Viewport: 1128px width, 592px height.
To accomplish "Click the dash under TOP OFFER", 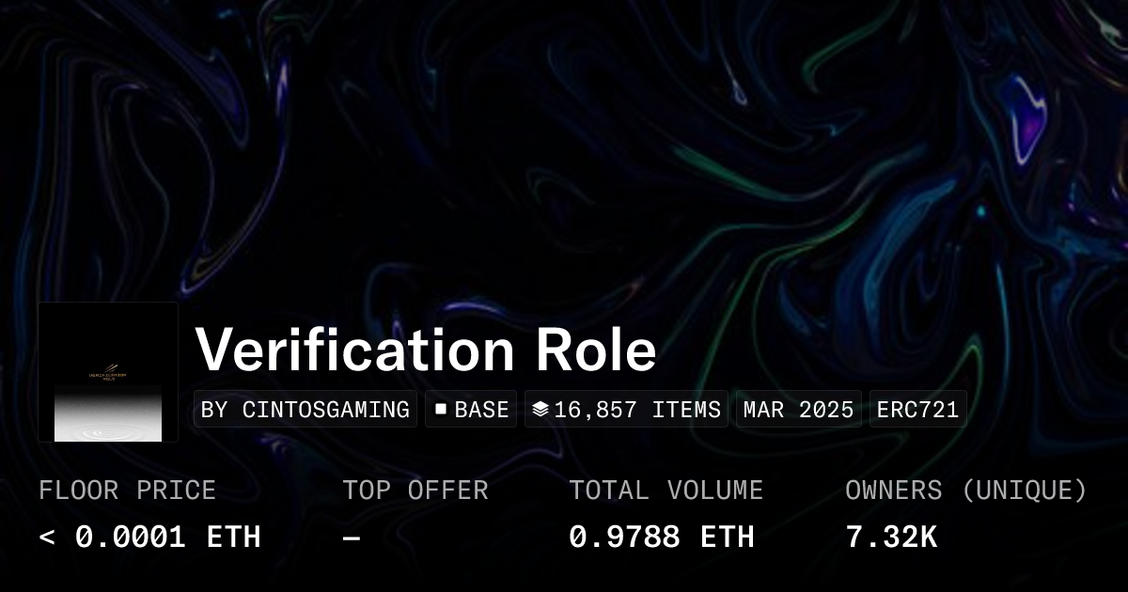I will 352,537.
